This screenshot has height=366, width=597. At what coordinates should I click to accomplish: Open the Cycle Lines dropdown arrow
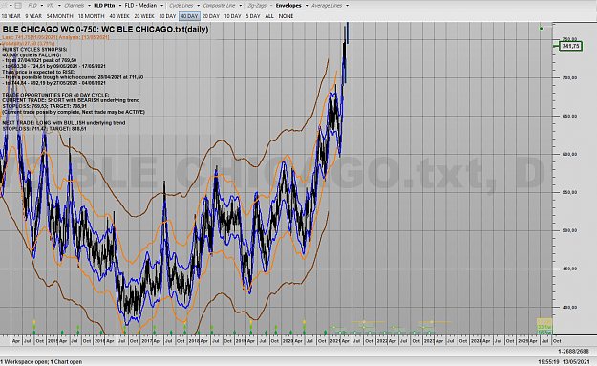tap(198, 6)
